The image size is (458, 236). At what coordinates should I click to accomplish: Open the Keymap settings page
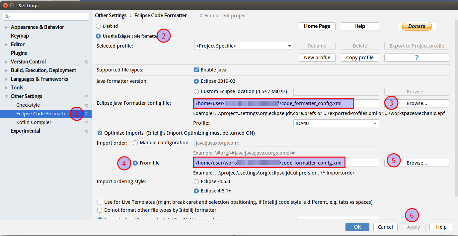point(20,36)
